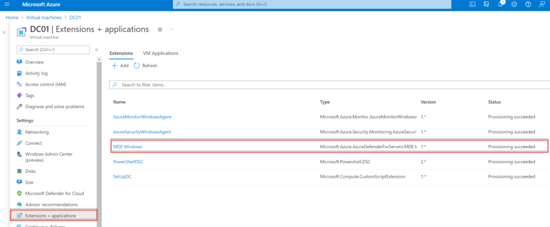
Task: Focus the sidebar Search (Ctrl+/) box
Action: tap(53, 50)
